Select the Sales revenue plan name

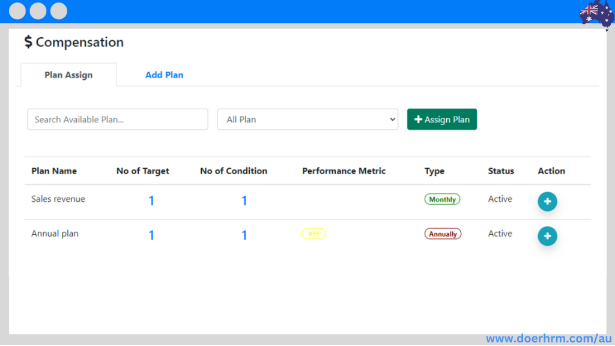[58, 199]
